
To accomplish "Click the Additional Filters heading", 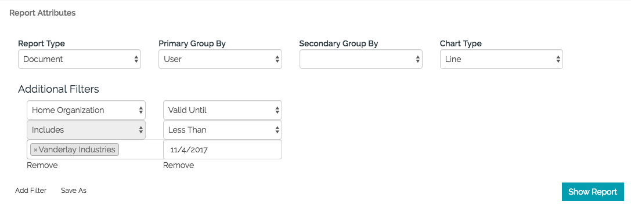I will click(59, 89).
